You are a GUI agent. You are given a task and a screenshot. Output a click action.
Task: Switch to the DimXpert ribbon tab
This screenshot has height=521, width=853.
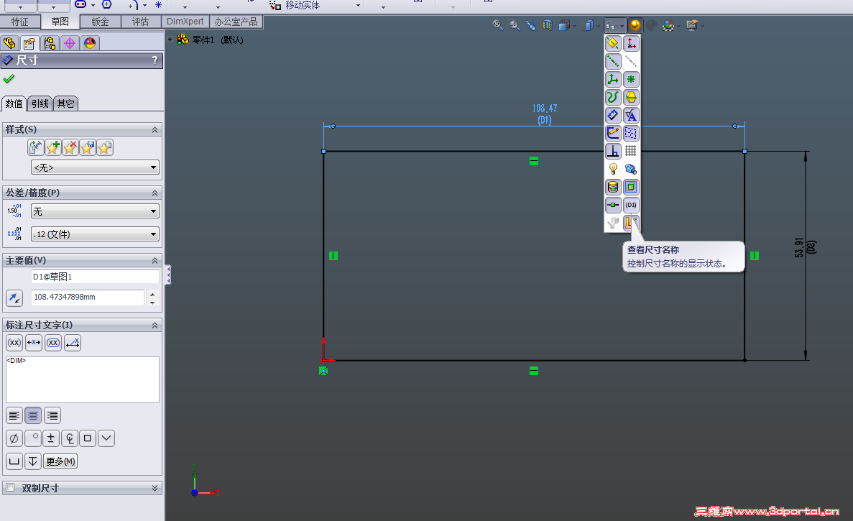click(x=185, y=22)
